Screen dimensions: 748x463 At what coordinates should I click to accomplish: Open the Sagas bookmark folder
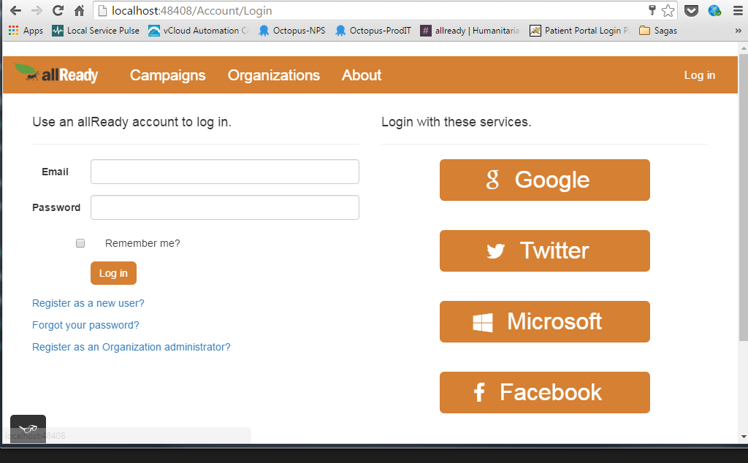[658, 31]
